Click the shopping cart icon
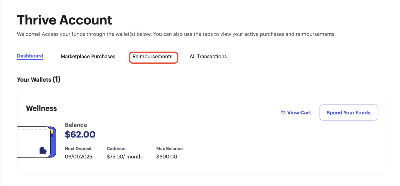The width and height of the screenshot is (400, 186). tap(283, 113)
